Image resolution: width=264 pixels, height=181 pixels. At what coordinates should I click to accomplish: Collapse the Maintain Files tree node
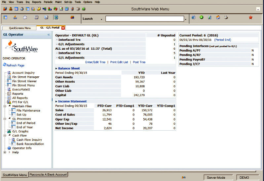[x=5, y=106]
